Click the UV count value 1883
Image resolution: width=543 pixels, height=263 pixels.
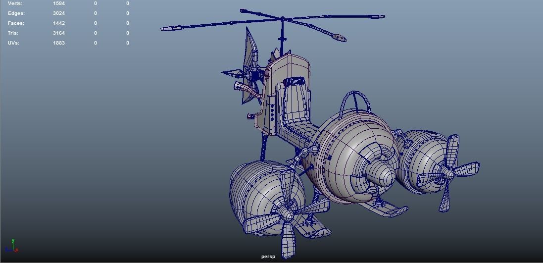pos(59,43)
